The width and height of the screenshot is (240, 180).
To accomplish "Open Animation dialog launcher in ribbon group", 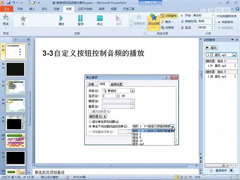I will pyautogui.click(x=144, y=33).
